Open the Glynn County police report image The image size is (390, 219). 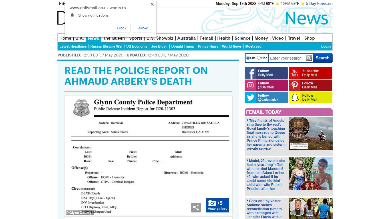coord(148,155)
